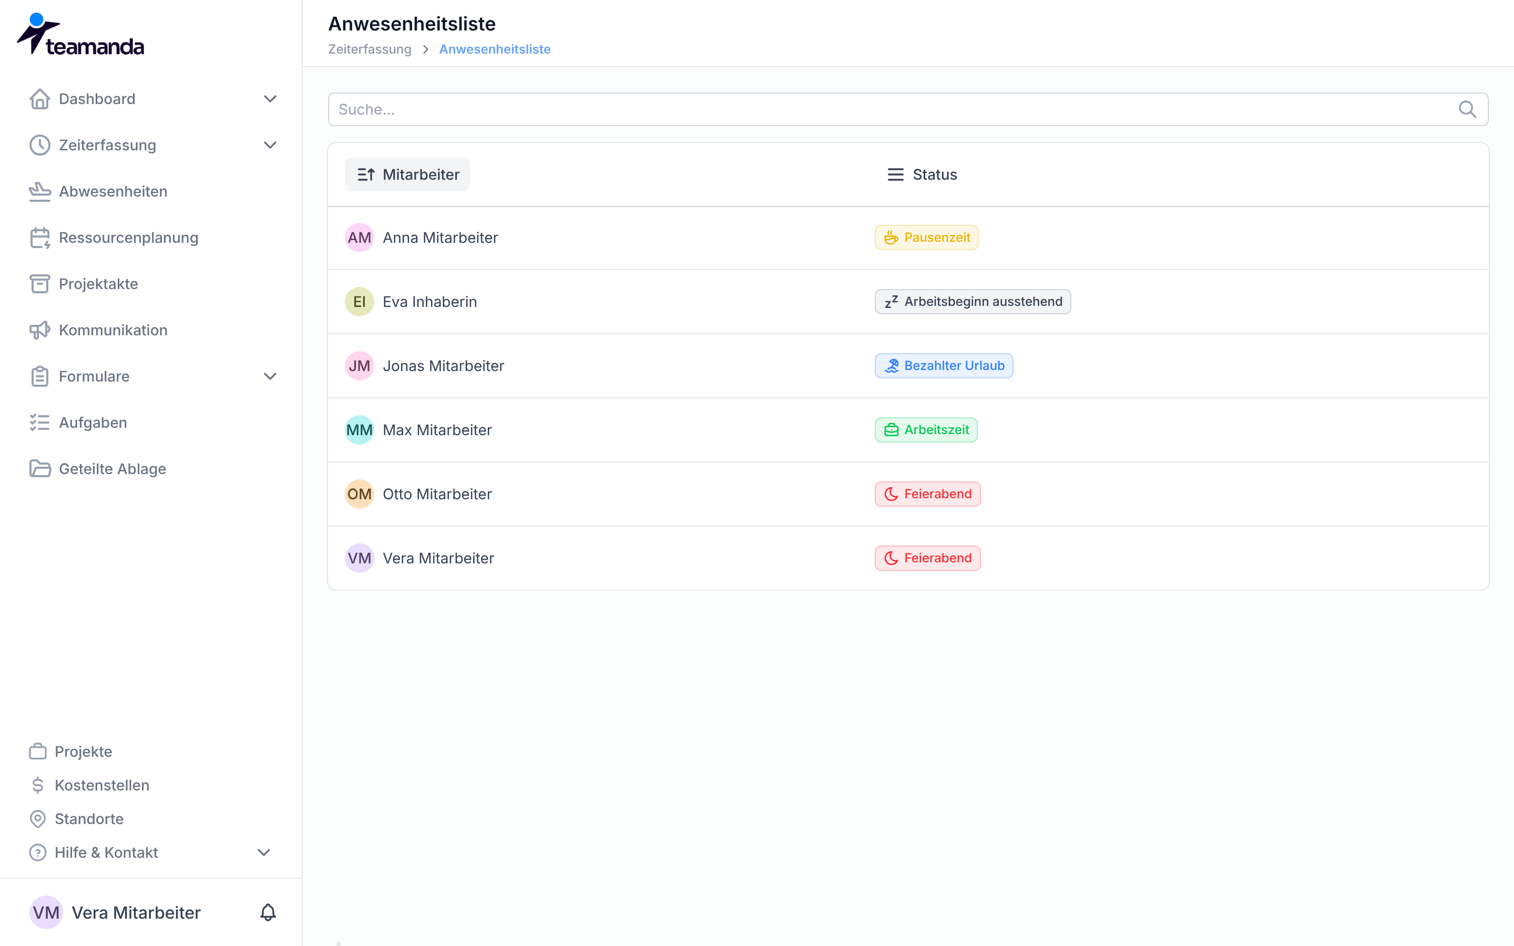Image resolution: width=1514 pixels, height=946 pixels.
Task: Click Max Mitarbeiter's Arbeitszeit badge
Action: click(x=926, y=430)
